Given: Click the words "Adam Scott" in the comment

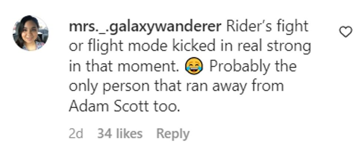Looking at the screenshot, I should (109, 106).
